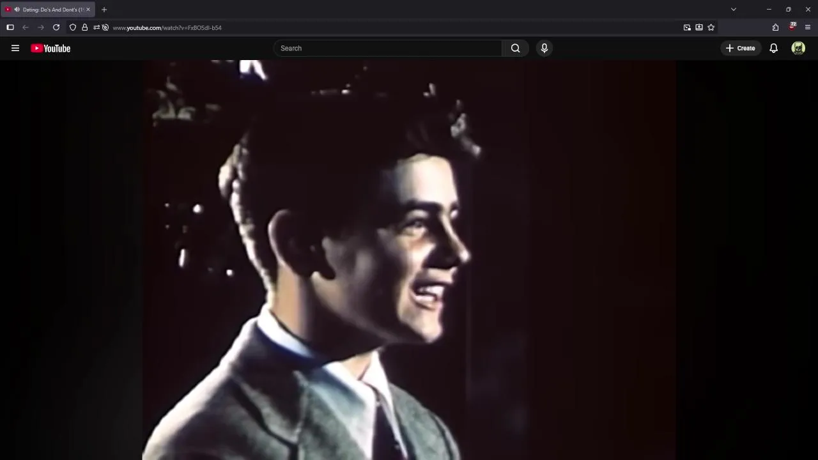The width and height of the screenshot is (818, 460).
Task: Open tracking protection shield panel
Action: 73,27
